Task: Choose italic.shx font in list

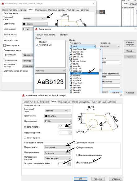Action: tap(84, 85)
